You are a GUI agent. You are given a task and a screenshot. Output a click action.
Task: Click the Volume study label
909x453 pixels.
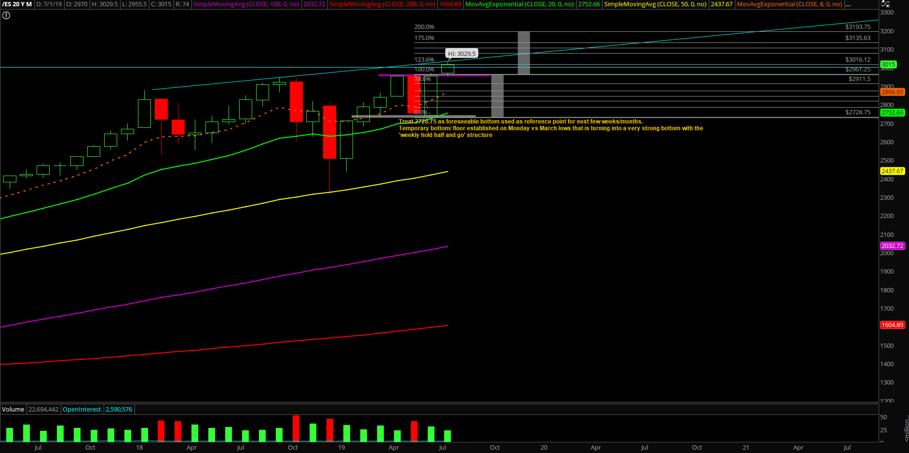(x=13, y=410)
